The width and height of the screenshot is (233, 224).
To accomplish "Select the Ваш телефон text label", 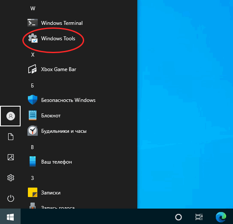I will pos(57,162).
